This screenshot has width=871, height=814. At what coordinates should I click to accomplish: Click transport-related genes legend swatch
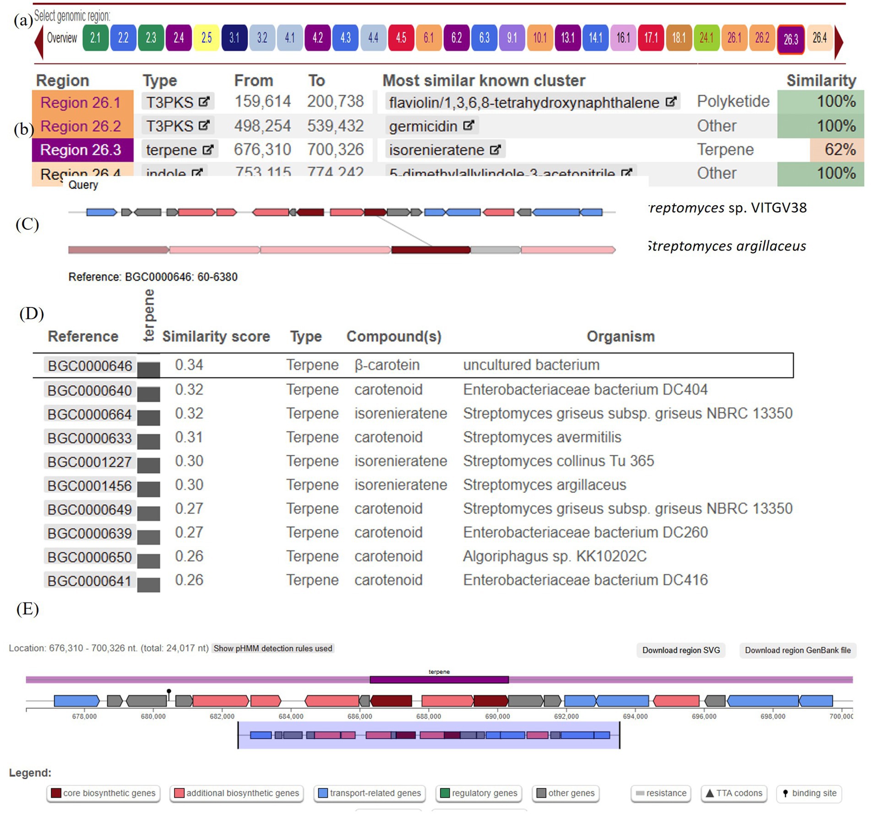tap(323, 793)
